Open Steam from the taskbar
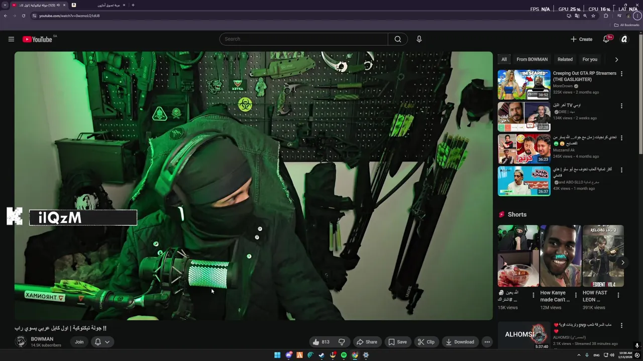Viewport: 643px width, 361px height. (x=321, y=355)
